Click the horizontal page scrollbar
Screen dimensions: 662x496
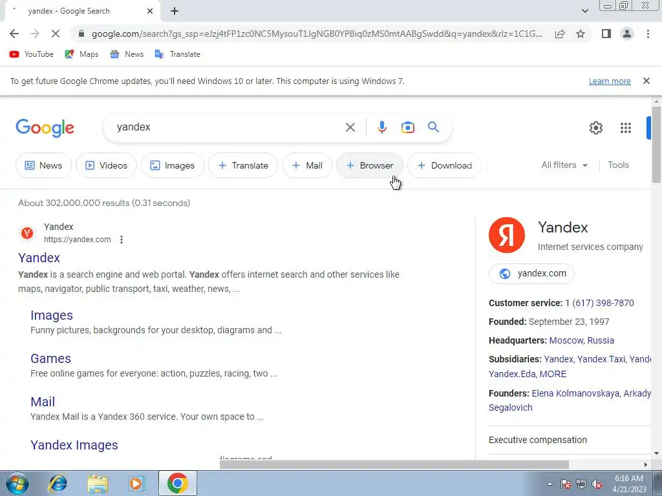[x=394, y=465]
